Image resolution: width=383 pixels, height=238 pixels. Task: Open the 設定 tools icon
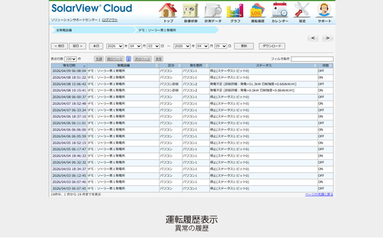tap(302, 12)
